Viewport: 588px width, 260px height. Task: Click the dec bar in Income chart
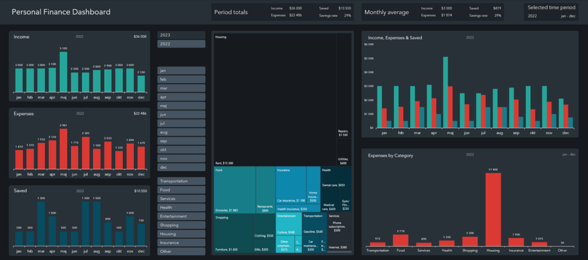pyautogui.click(x=141, y=84)
